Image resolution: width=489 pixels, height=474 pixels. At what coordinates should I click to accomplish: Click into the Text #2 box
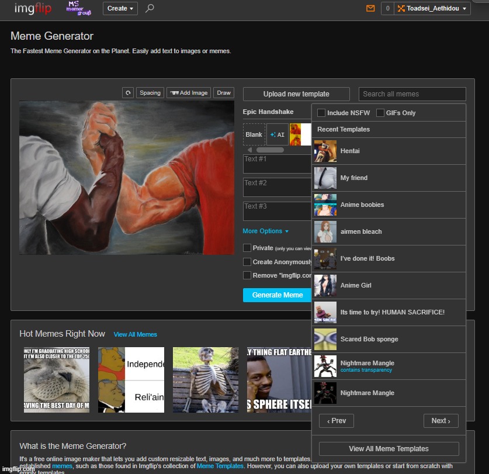pos(278,187)
